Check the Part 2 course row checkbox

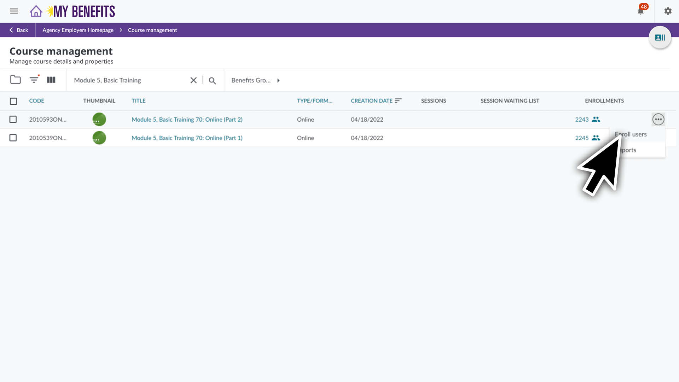13,120
